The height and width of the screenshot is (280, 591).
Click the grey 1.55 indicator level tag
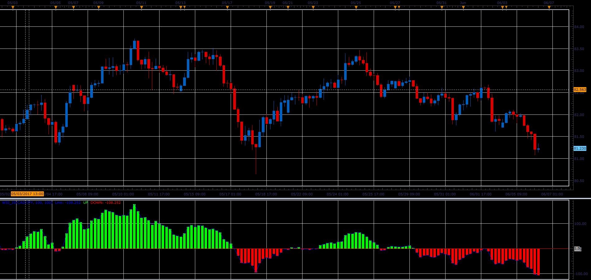click(x=577, y=249)
